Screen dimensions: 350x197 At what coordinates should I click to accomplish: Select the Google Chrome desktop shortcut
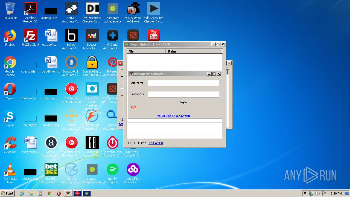coord(10,66)
